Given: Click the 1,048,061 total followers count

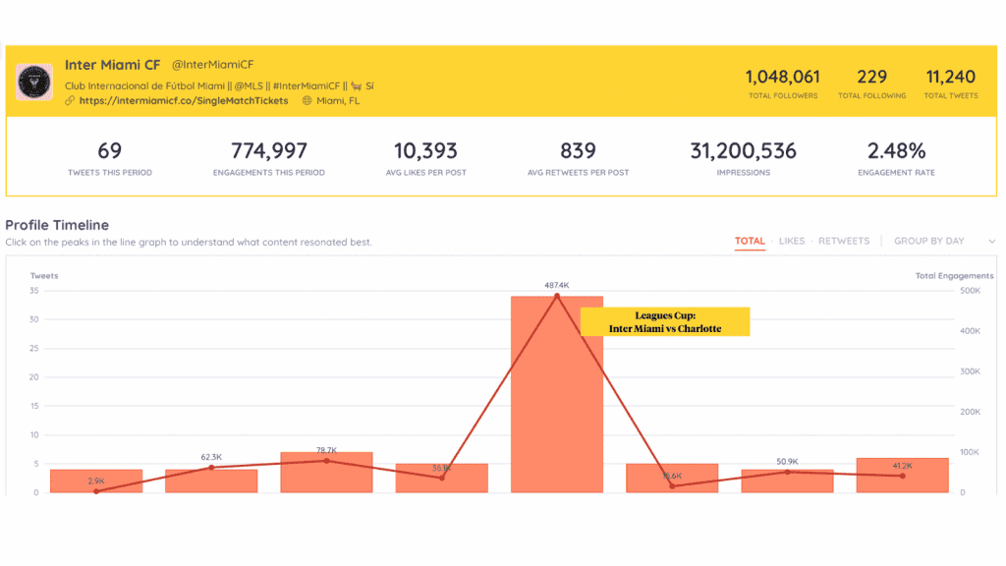Looking at the screenshot, I should 783,77.
